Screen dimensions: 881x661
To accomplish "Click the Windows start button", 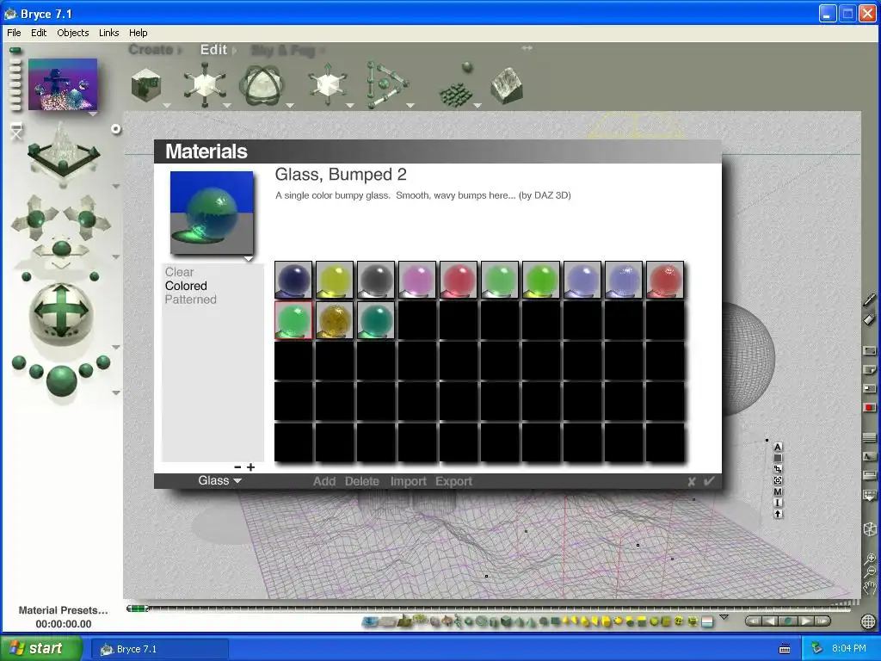I will point(41,648).
